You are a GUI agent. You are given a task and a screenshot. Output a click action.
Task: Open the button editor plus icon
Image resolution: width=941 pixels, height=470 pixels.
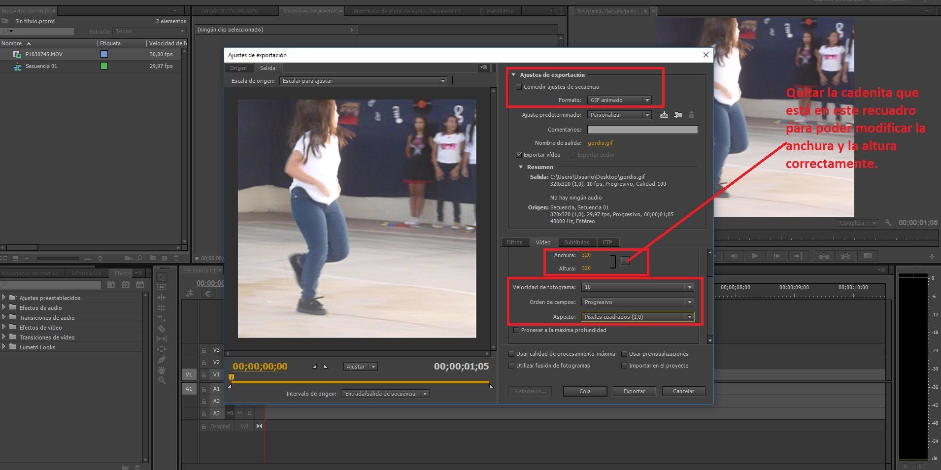click(x=932, y=256)
